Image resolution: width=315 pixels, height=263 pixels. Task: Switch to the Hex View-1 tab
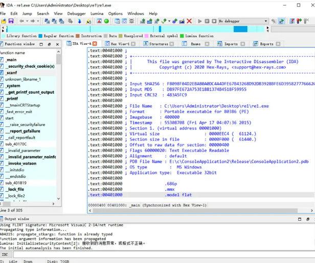(120, 44)
